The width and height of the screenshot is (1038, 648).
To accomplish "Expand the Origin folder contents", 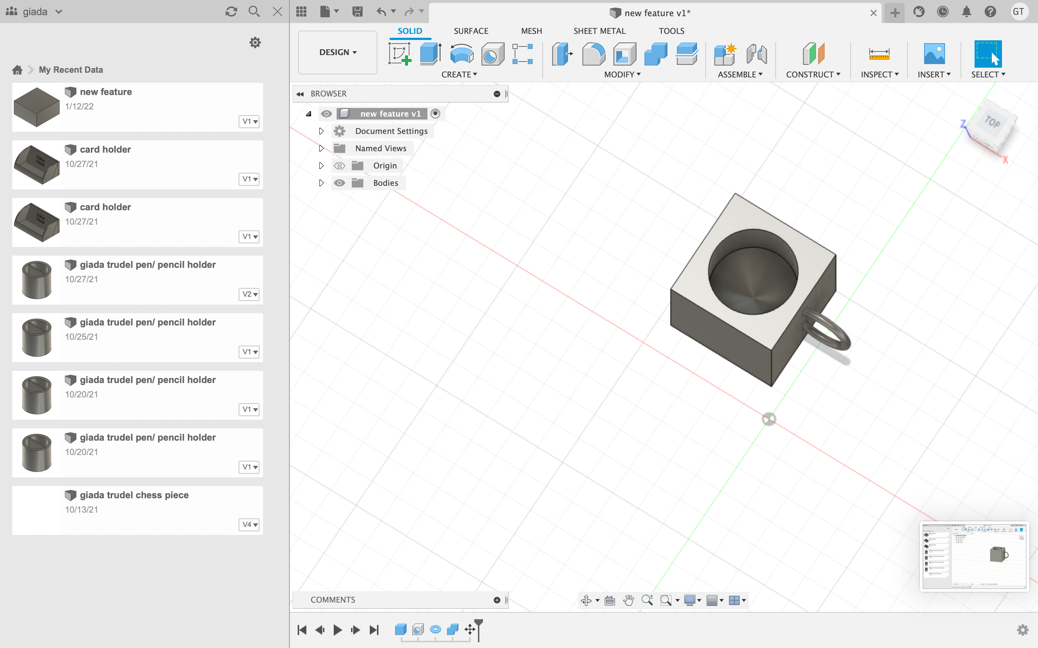I will tap(321, 165).
